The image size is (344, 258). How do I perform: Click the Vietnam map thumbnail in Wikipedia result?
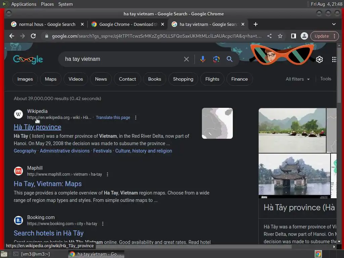click(x=217, y=123)
